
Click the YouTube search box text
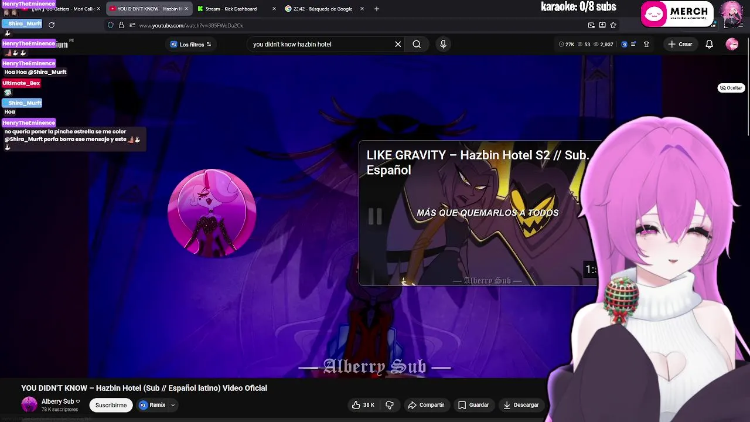[x=292, y=45]
